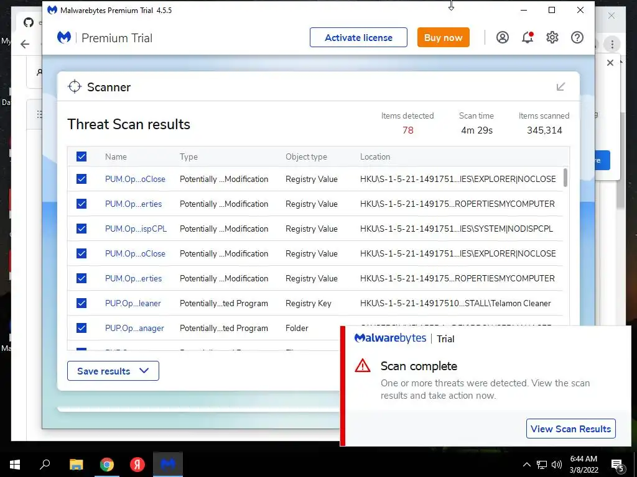
Task: Close the browser popup with X
Action: (610, 63)
